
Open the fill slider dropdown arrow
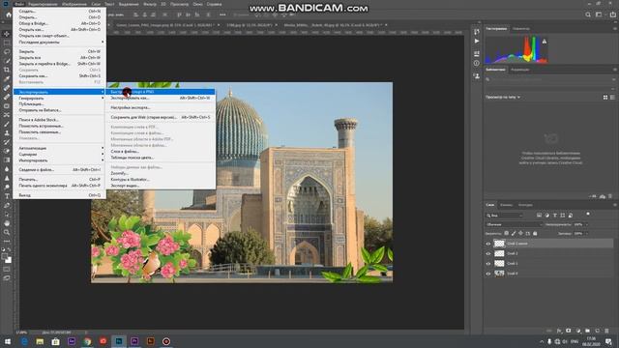(586, 234)
